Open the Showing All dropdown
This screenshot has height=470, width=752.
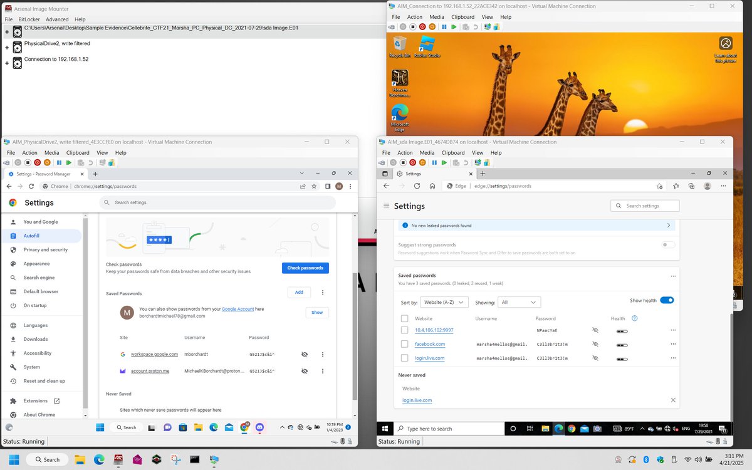tap(519, 302)
